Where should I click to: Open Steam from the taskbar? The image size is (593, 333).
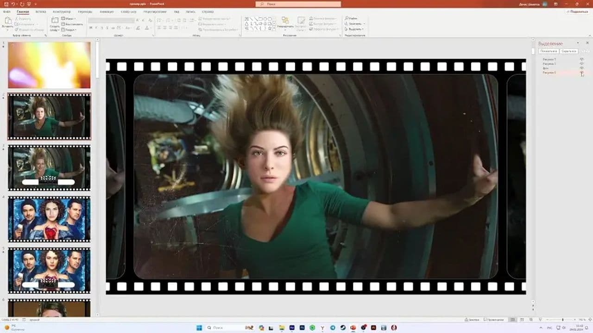[343, 328]
